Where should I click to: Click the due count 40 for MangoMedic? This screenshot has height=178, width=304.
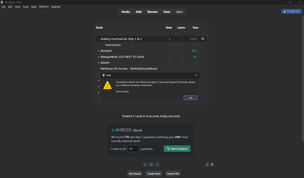(195, 57)
